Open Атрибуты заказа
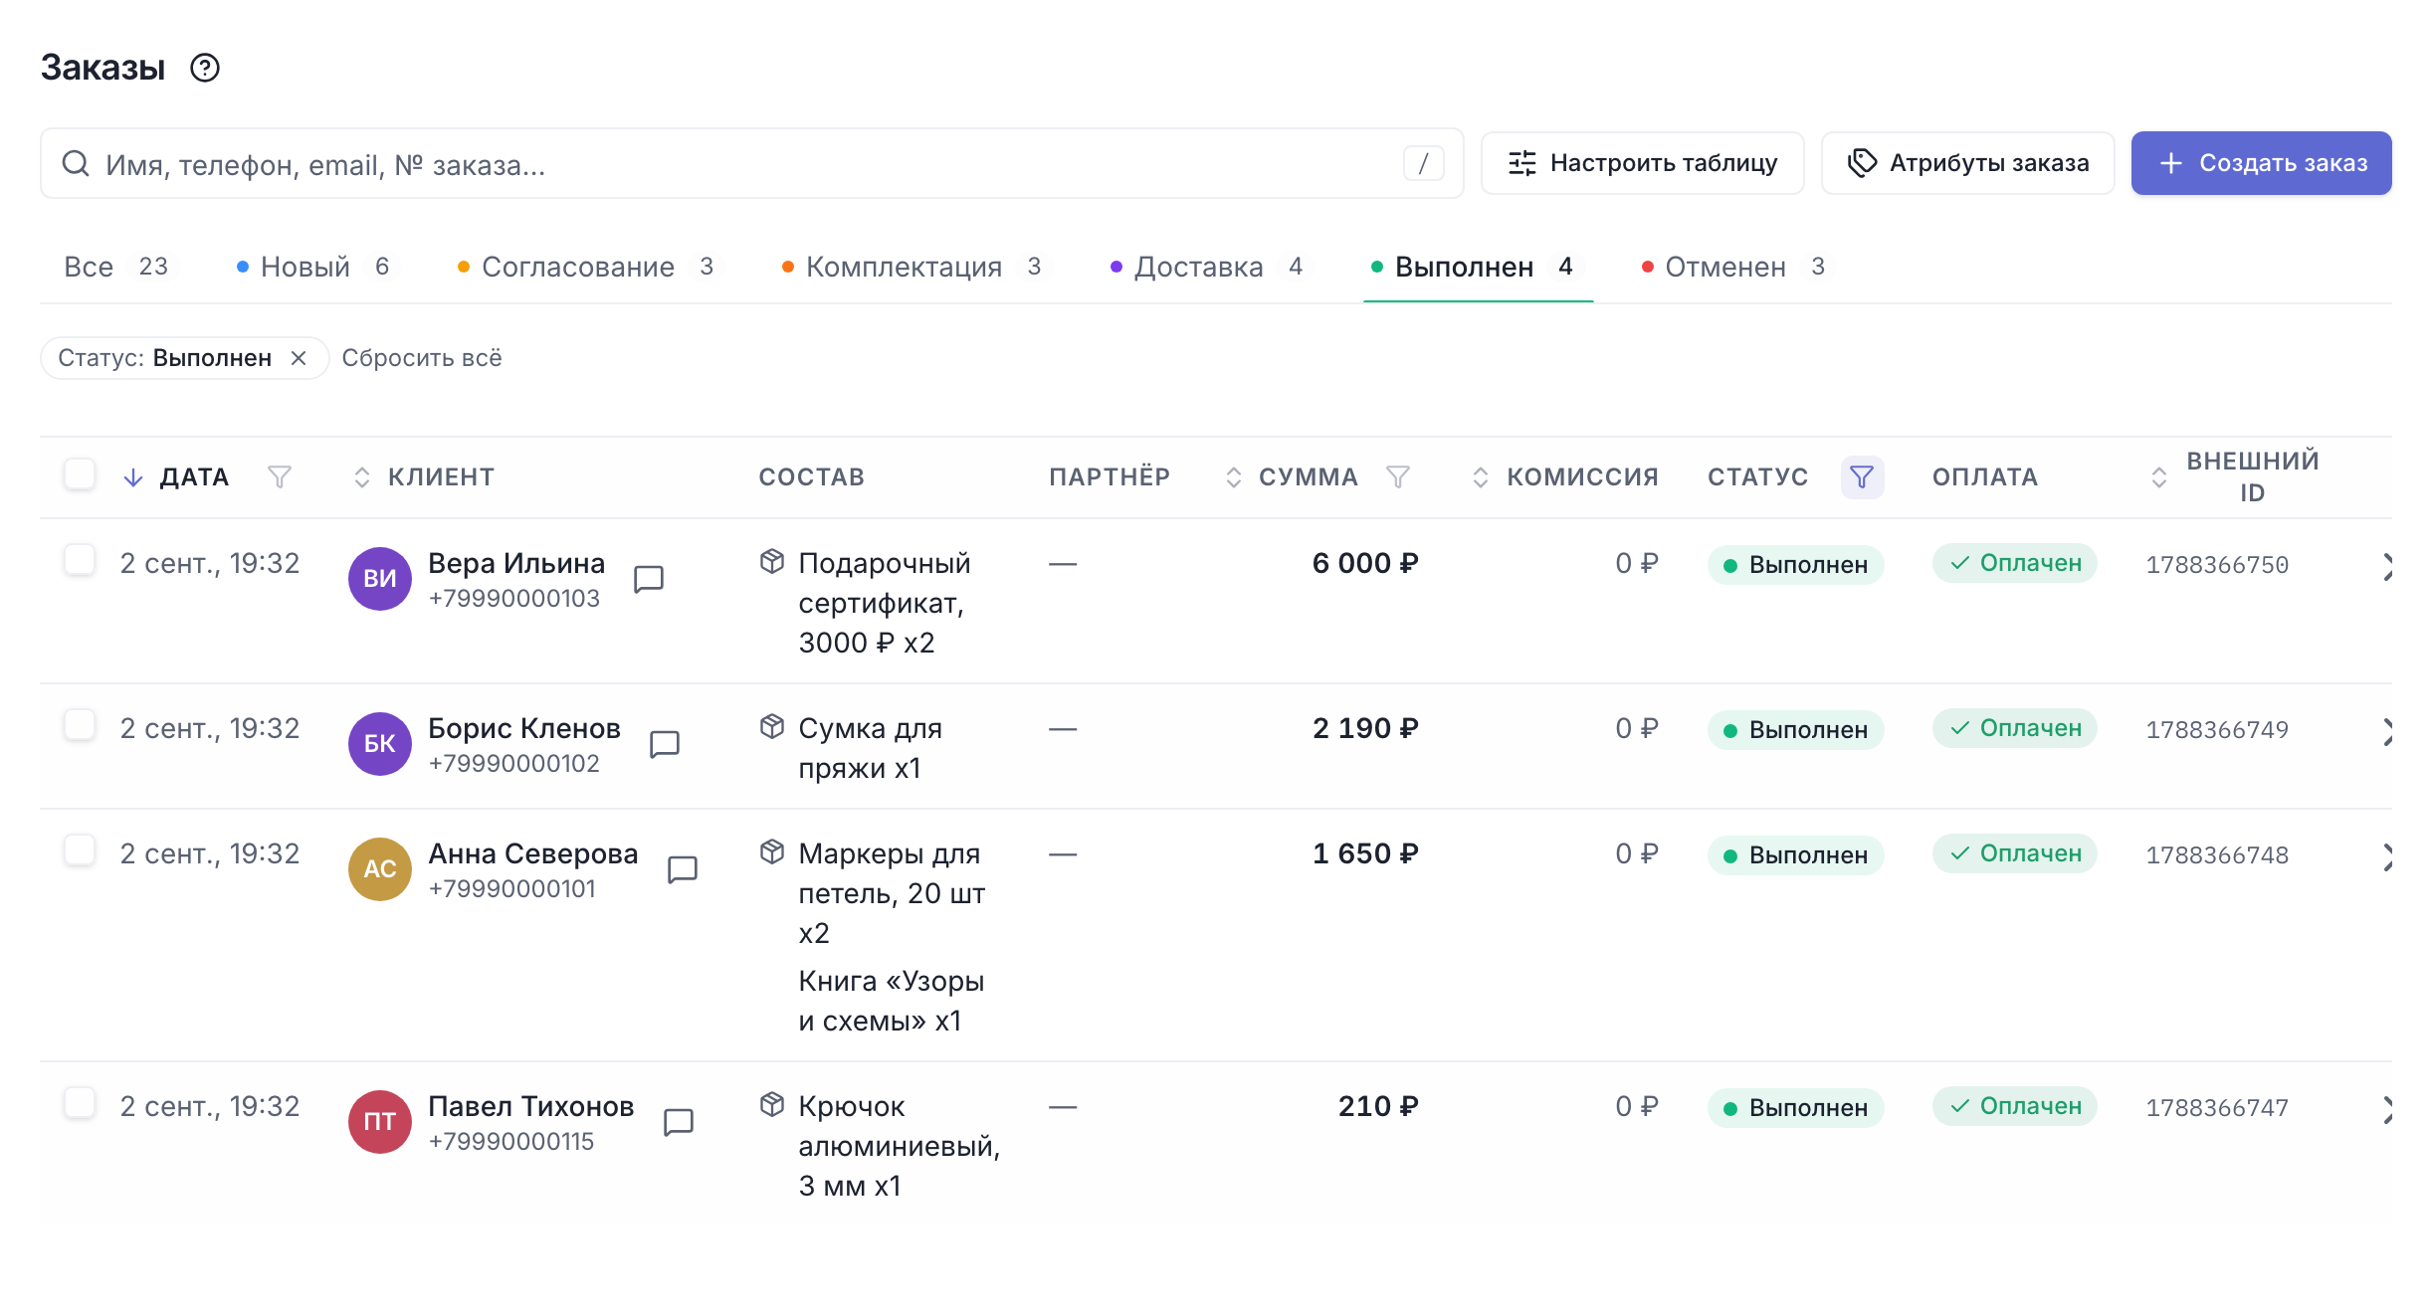This screenshot has height=1313, width=2432. click(1967, 163)
